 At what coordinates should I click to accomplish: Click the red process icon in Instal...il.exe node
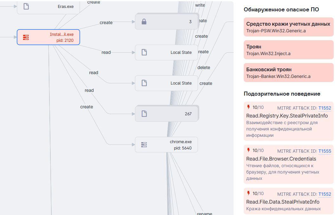(26, 37)
